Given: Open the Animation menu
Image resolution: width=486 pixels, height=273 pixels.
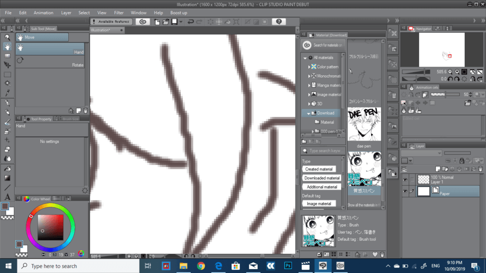Looking at the screenshot, I should (x=44, y=13).
